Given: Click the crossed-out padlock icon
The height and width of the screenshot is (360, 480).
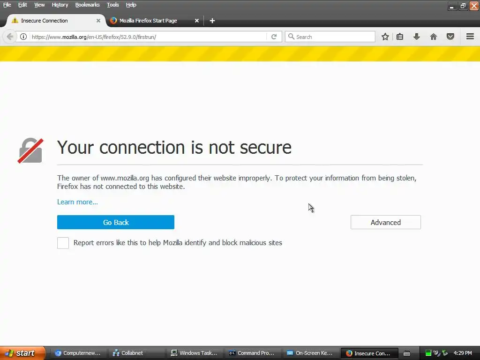Looking at the screenshot, I should coord(30,150).
